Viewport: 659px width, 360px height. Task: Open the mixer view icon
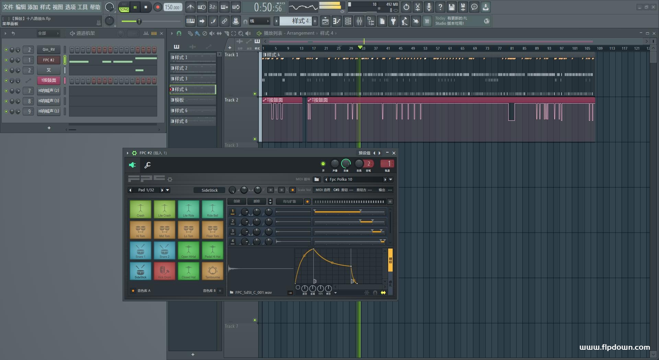tap(359, 21)
